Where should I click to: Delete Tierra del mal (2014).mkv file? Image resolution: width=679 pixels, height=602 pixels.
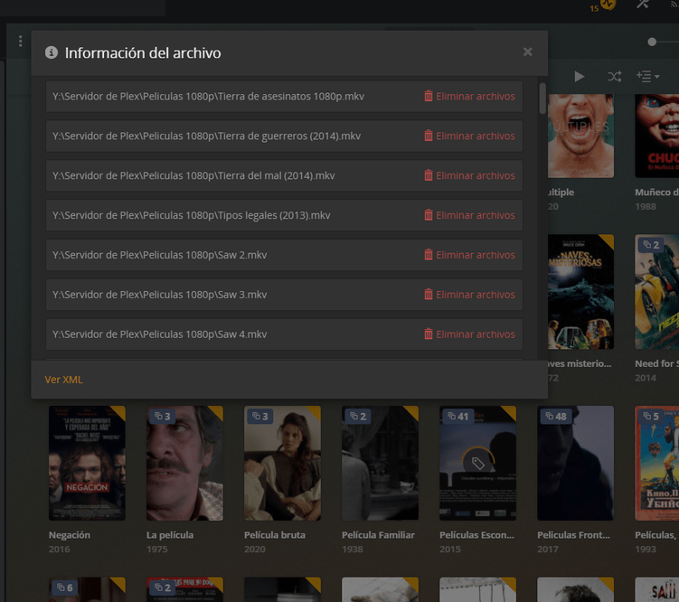[469, 175]
